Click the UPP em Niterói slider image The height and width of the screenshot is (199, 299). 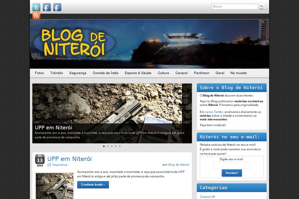(112, 113)
